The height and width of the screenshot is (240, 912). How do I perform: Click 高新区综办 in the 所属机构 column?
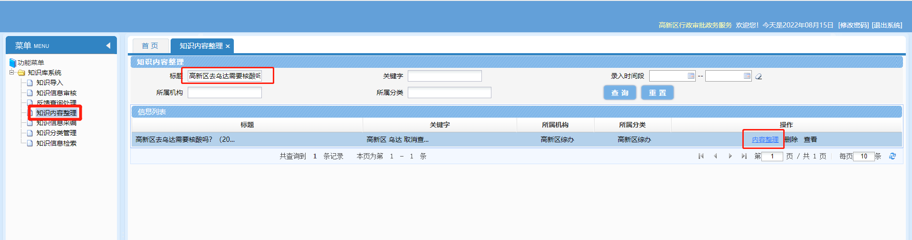[x=557, y=139]
